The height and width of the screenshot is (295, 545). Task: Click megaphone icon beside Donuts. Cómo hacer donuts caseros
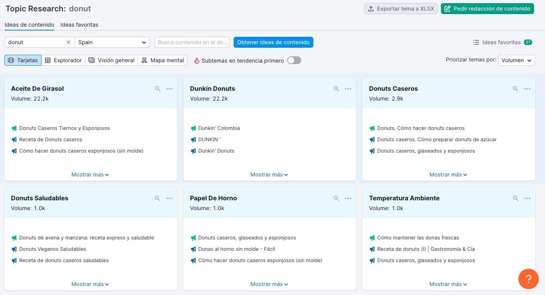[x=372, y=128]
